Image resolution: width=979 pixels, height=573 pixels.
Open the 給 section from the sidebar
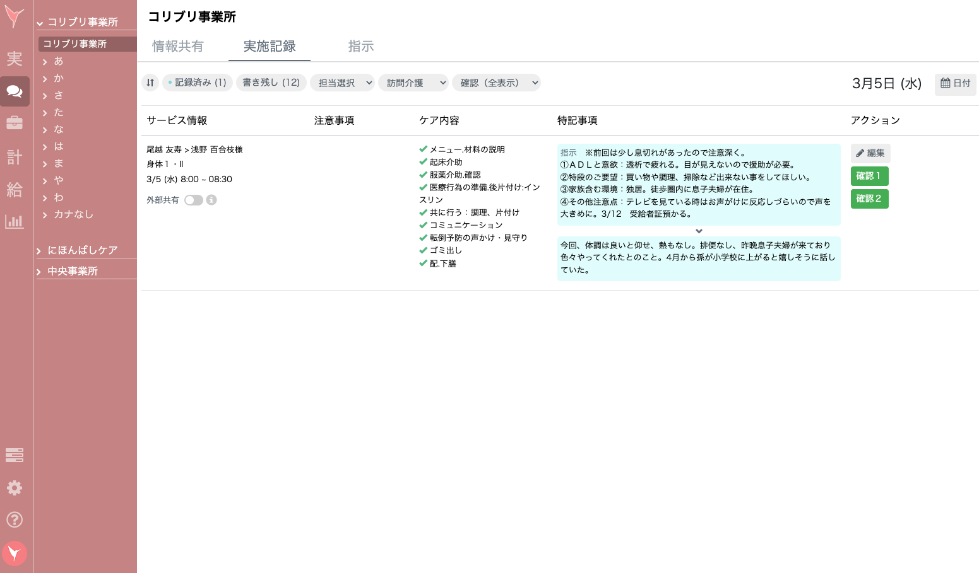pos(15,190)
